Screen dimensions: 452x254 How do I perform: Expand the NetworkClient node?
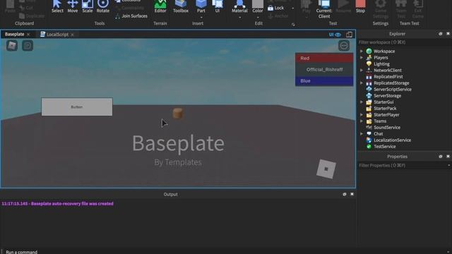coord(362,71)
